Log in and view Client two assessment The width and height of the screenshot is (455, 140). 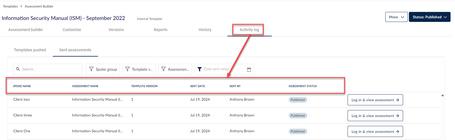pyautogui.click(x=375, y=100)
